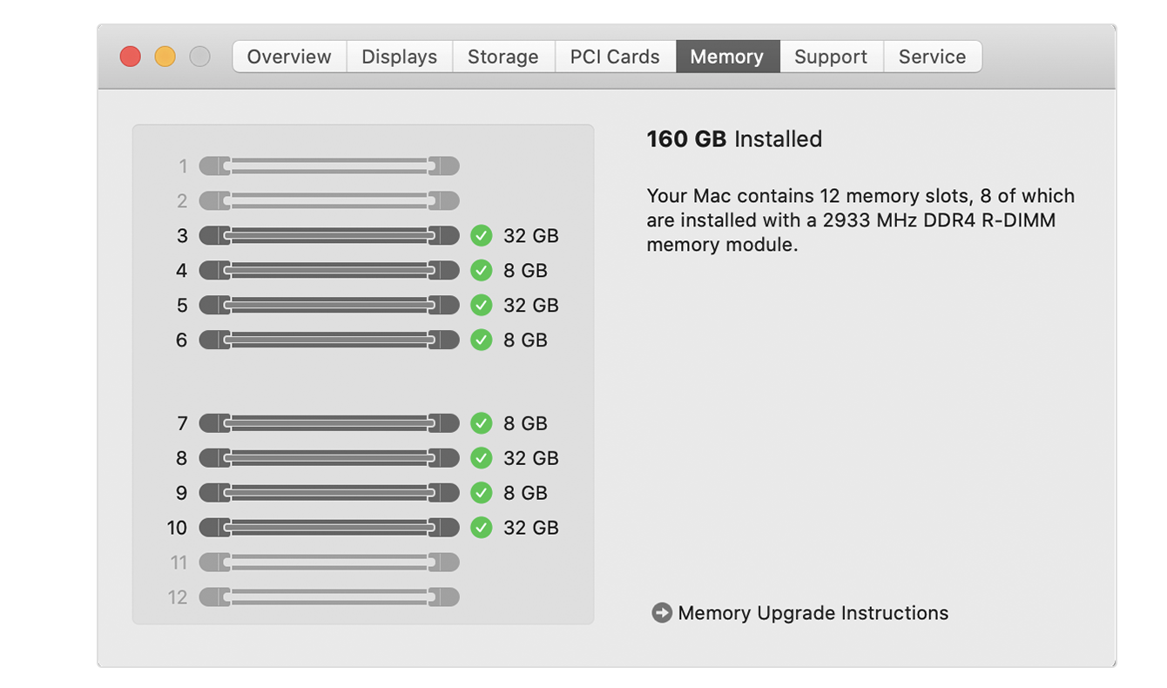Click the green checkmark beside slot 6
1167x688 pixels.
click(x=482, y=341)
